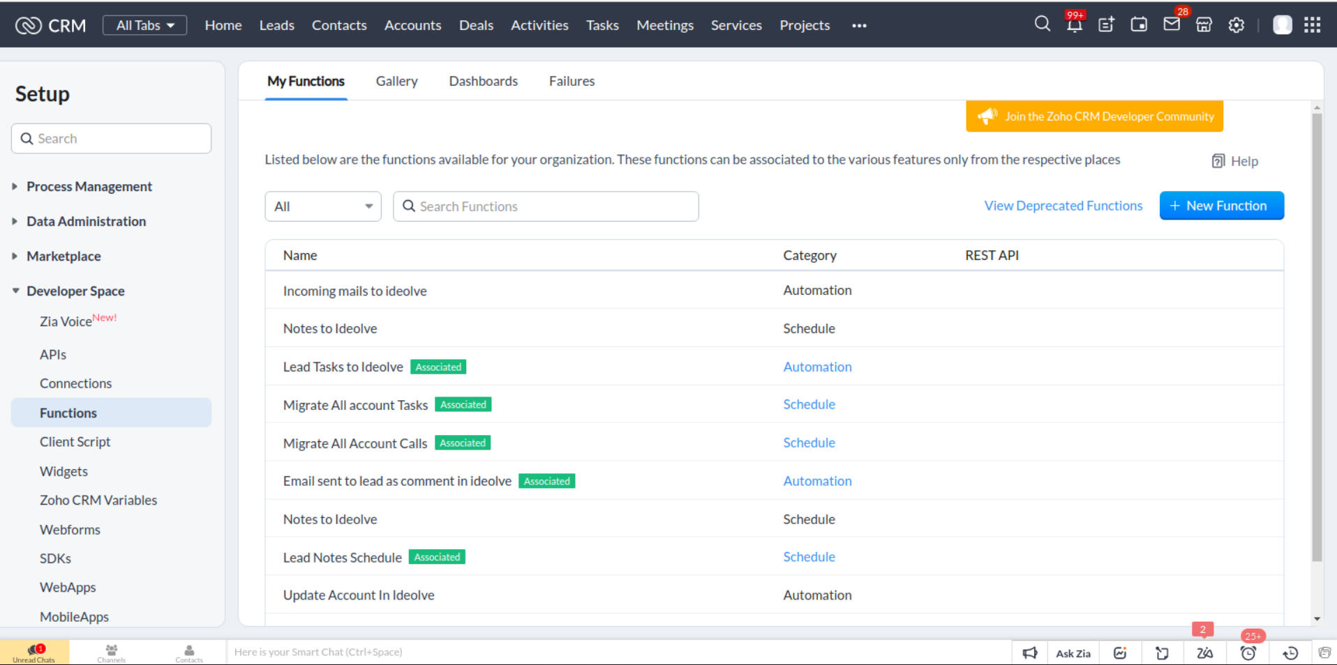Open the reminders alarm clock icon
This screenshot has height=665, width=1337.
tap(1248, 653)
